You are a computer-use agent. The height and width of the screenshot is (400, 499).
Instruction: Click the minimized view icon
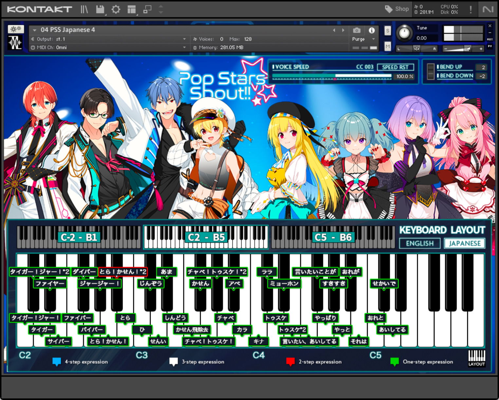pos(147,9)
